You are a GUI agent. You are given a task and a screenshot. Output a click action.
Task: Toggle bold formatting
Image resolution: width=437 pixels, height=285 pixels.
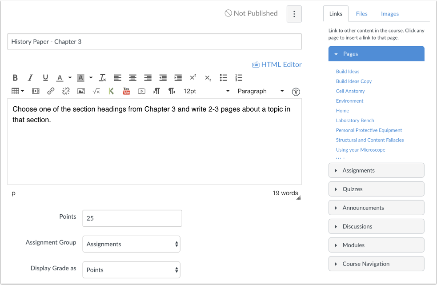click(x=15, y=78)
